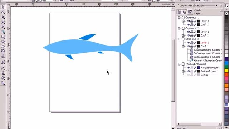The width and height of the screenshot is (229, 129).
Task: Select the Fill bucket tool
Action: point(3,78)
